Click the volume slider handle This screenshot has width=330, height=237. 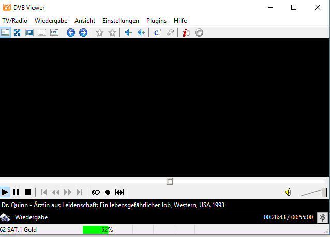click(x=324, y=192)
